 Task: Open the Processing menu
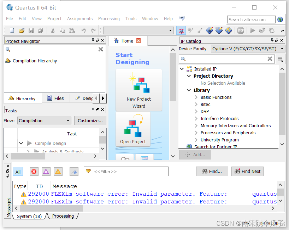coord(109,19)
